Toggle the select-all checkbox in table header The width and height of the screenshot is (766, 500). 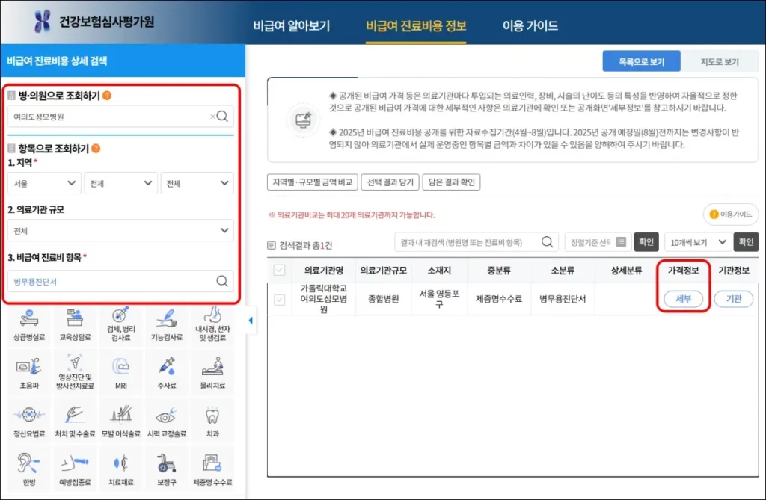click(x=279, y=270)
